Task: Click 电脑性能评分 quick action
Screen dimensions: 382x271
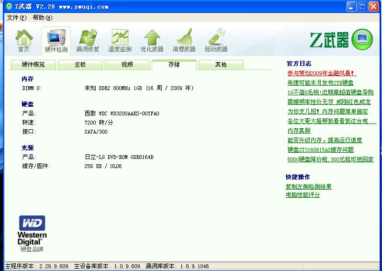Action: coord(303,195)
